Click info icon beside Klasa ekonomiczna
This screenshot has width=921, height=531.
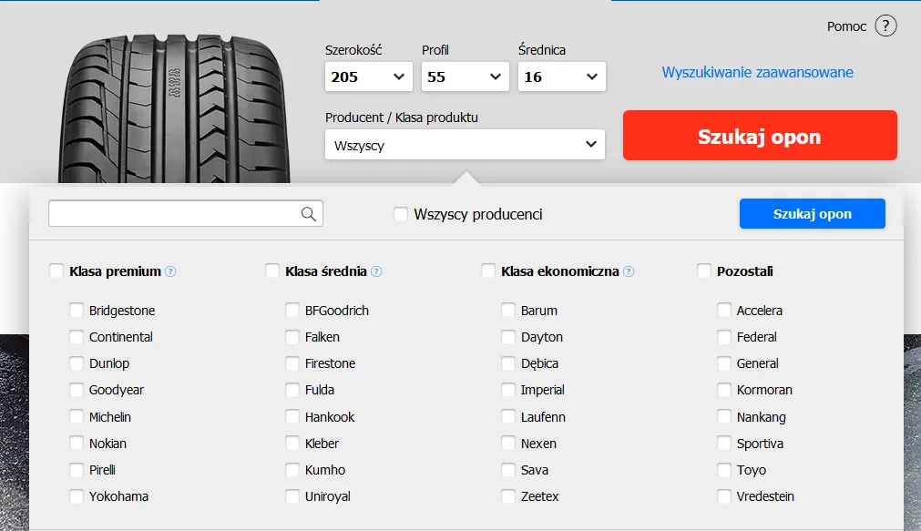tap(629, 271)
